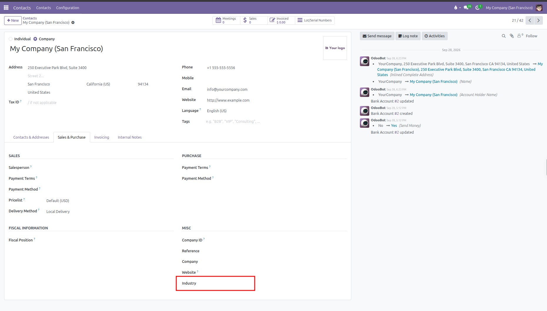
Task: Click the Activities button
Action: click(434, 36)
